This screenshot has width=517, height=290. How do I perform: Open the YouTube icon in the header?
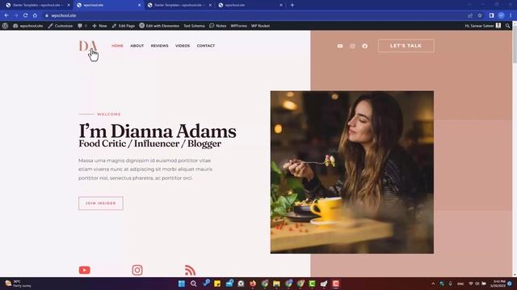(340, 46)
